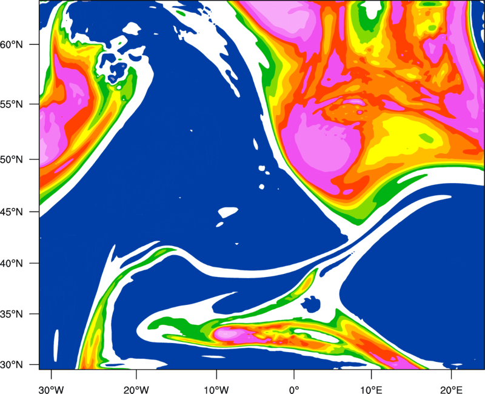
Task: Click the 55°N latitude label
Action: click(12, 104)
